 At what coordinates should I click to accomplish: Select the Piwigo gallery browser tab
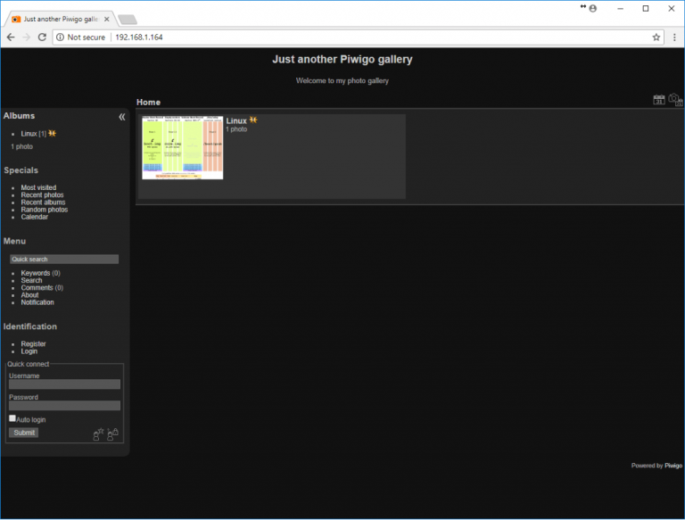(x=59, y=18)
